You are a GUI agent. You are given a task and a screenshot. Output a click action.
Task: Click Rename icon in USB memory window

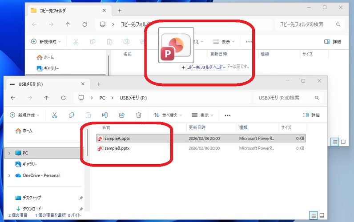click(105, 115)
